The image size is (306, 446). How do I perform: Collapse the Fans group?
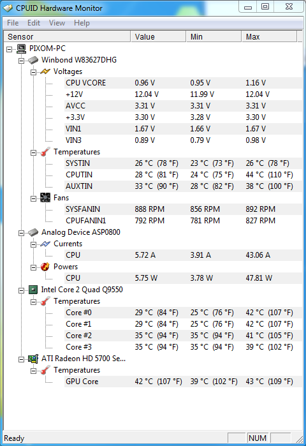click(33, 198)
